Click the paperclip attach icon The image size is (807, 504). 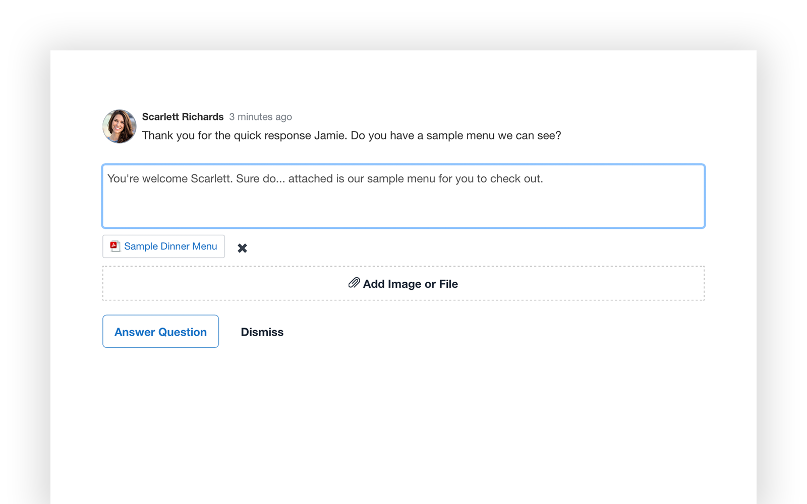coord(354,283)
